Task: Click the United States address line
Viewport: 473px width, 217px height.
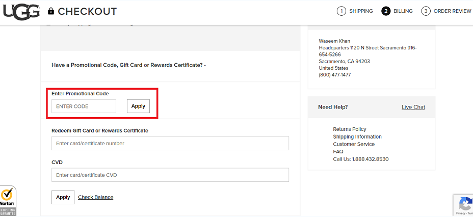Action: click(x=333, y=68)
